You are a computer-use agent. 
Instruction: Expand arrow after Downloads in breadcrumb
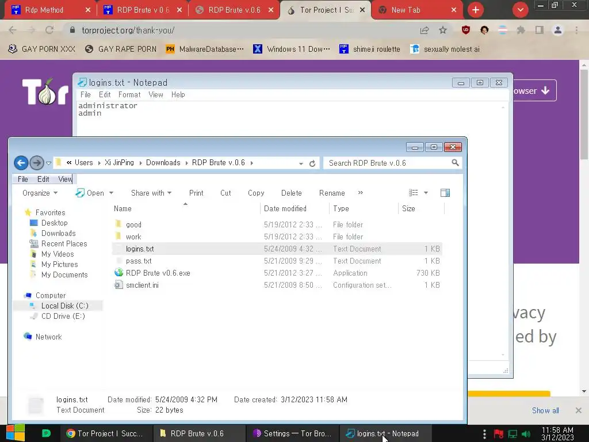186,163
